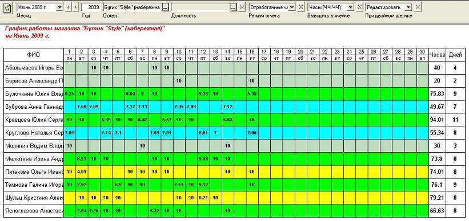Open the Месяц dropdown list
The image size is (469, 221).
[59, 7]
